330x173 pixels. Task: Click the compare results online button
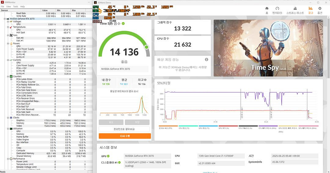(124, 129)
